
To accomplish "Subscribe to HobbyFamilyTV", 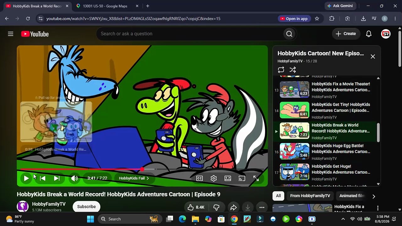I will pyautogui.click(x=86, y=207).
